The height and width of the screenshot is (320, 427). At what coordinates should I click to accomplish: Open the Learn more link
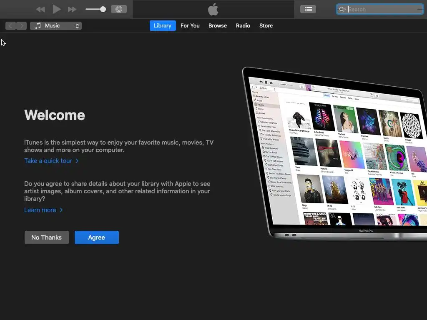43,210
